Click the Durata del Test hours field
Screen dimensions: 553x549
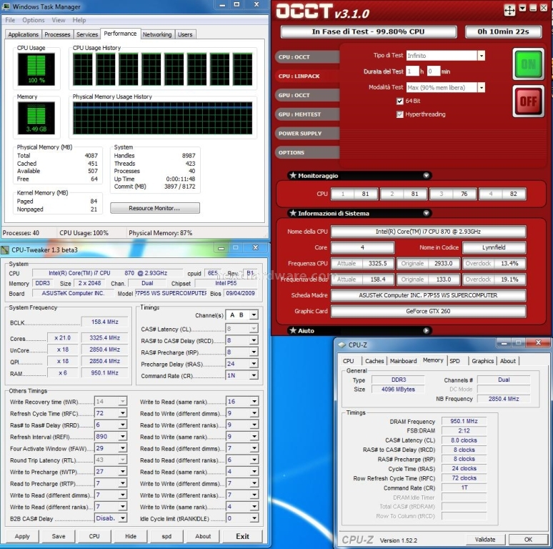click(412, 71)
